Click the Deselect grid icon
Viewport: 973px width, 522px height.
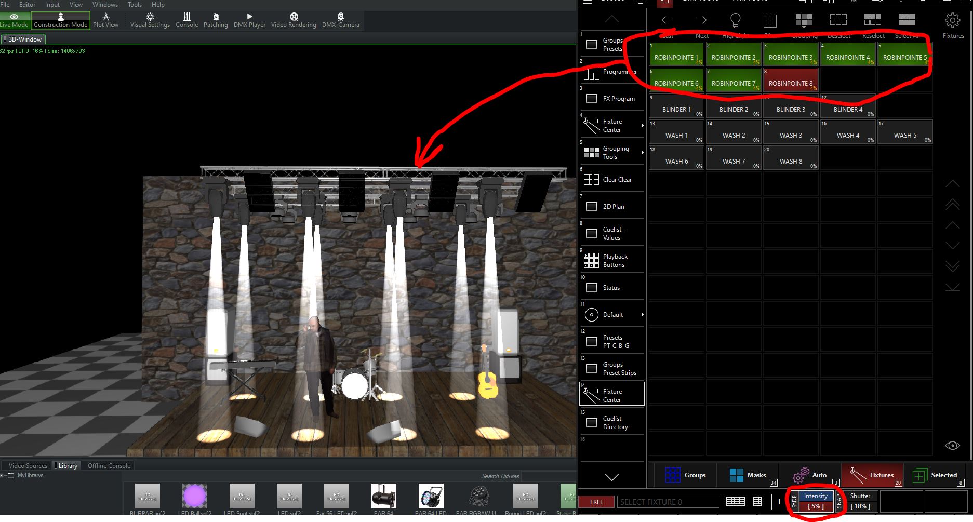coord(838,21)
